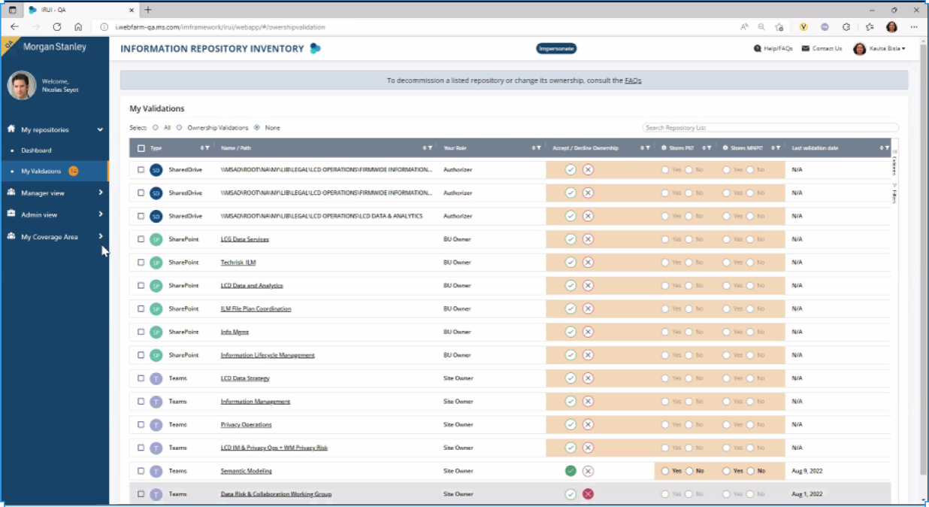Expand My Coverage Area chevron
Image resolution: width=929 pixels, height=507 pixels.
(101, 236)
